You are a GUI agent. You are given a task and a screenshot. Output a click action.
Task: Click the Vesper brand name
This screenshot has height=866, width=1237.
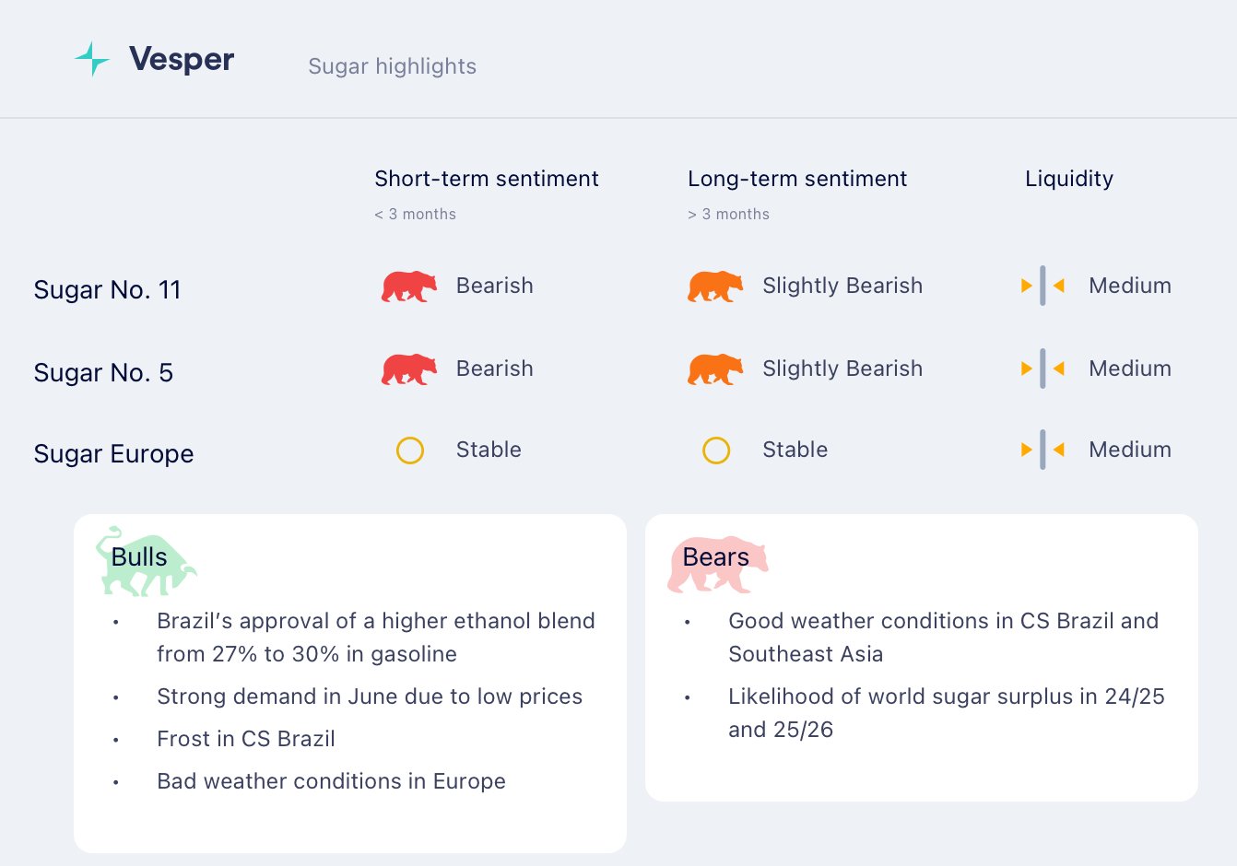tap(182, 59)
